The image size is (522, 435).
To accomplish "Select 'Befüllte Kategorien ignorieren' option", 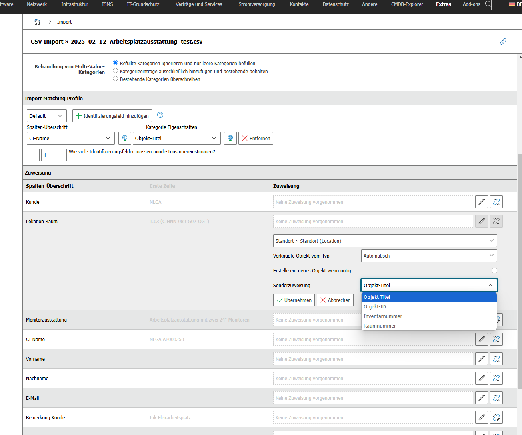I will tap(115, 63).
